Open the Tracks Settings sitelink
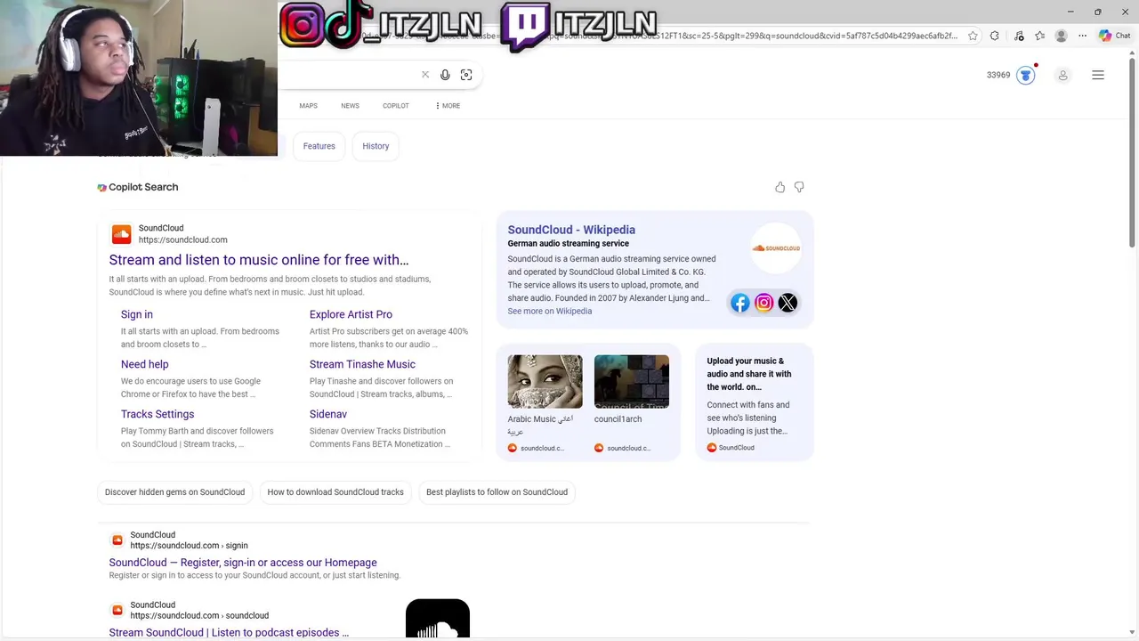Viewport: 1139px width, 641px height. [x=158, y=414]
